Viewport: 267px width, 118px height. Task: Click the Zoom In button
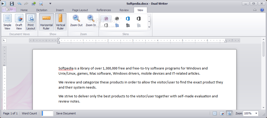coord(91,21)
